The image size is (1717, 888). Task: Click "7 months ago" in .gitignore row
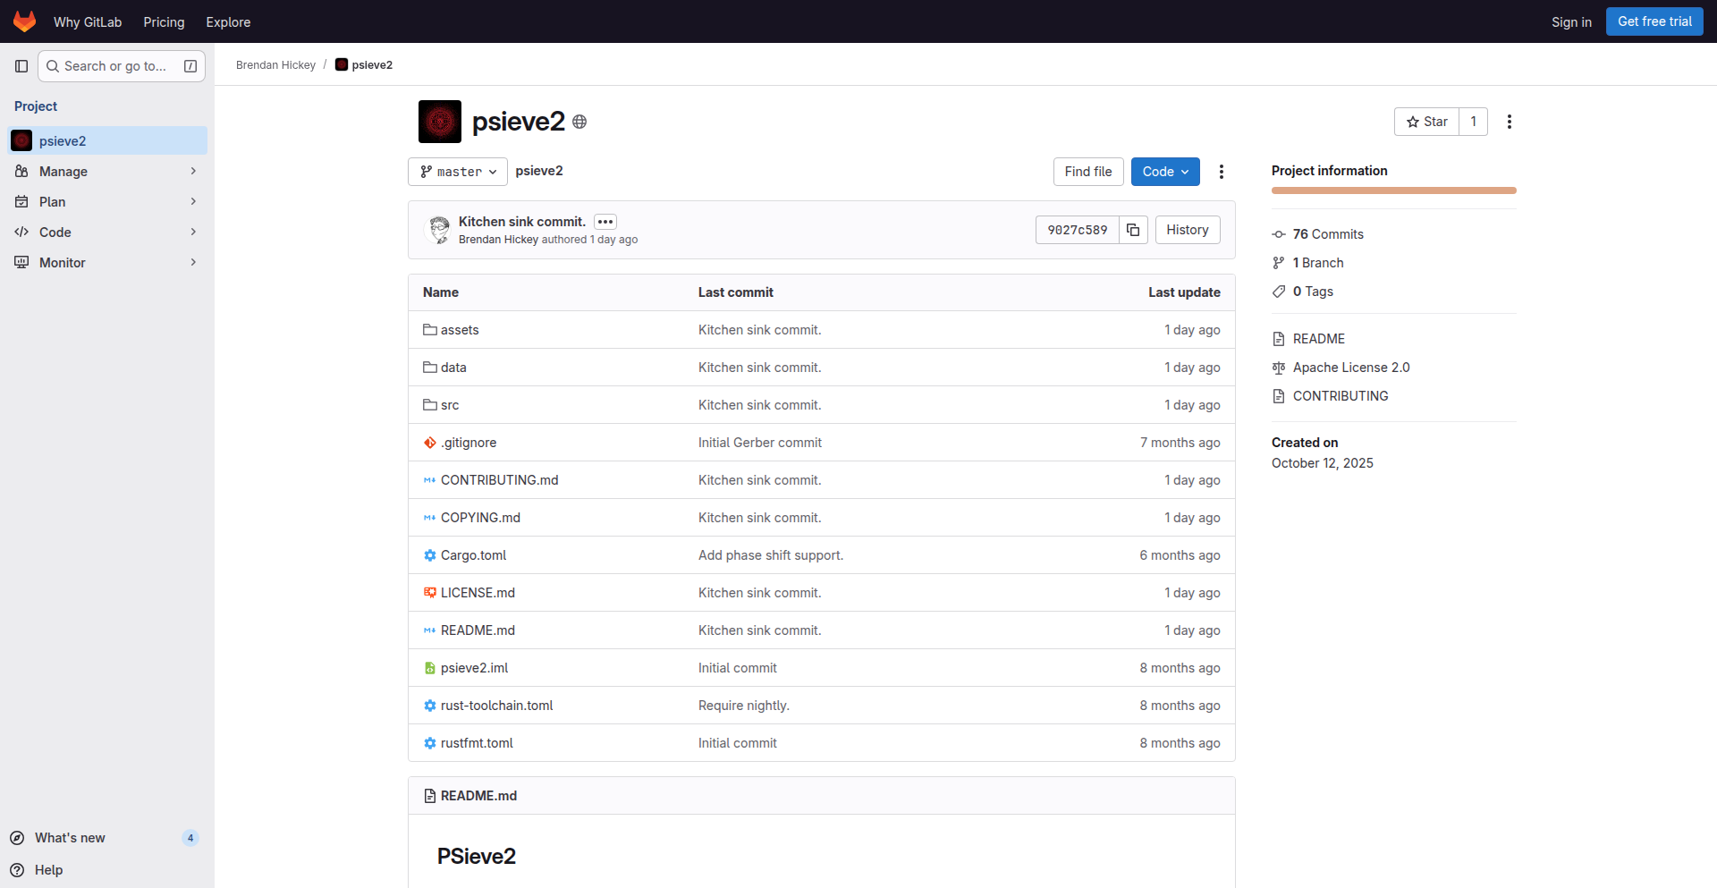(1180, 443)
